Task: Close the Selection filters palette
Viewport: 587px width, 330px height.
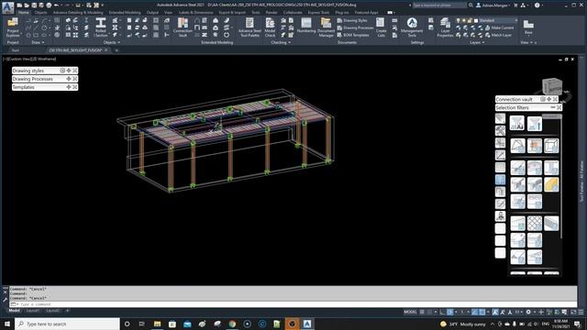Action: (x=559, y=107)
